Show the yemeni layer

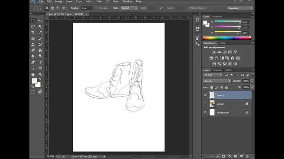pyautogui.click(x=205, y=104)
